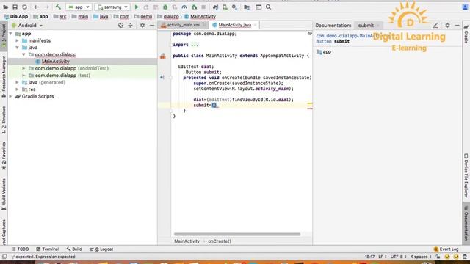Open the Logcat tool window
Image resolution: width=470 pixels, height=264 pixels.
(101, 249)
